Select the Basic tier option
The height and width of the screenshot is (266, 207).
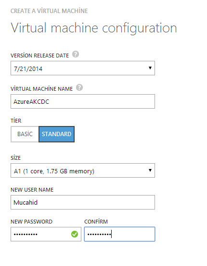coord(25,134)
